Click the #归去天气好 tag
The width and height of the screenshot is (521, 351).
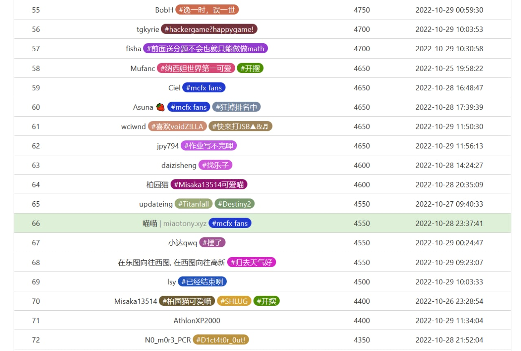(x=252, y=263)
